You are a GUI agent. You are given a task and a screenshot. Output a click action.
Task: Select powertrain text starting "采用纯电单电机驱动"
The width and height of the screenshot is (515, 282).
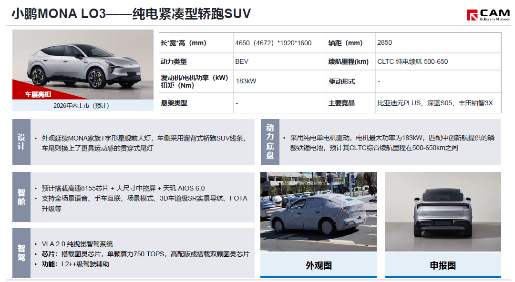pos(392,143)
